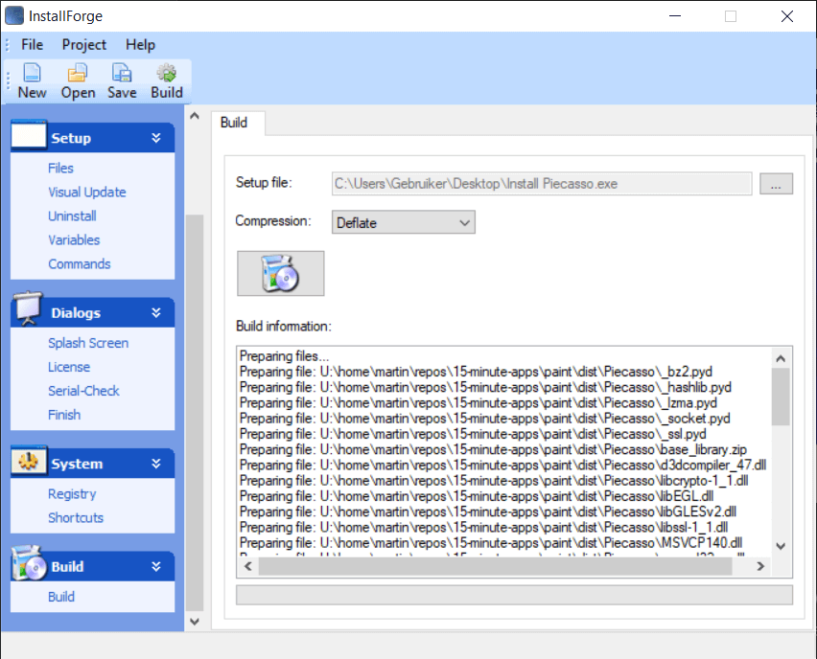Viewport: 817px width, 659px height.
Task: Click the Dialogs section projector screen icon
Action: click(x=28, y=308)
